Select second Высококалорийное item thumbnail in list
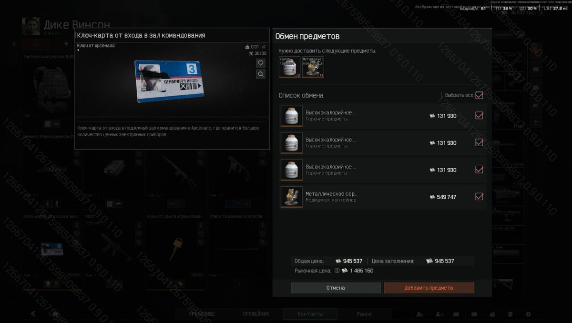 click(291, 143)
